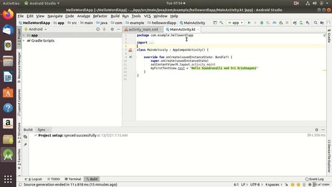Click the memory usage indicator in status bar
Image resolution: width=332 pixels, height=187 pixels.
[321, 184]
